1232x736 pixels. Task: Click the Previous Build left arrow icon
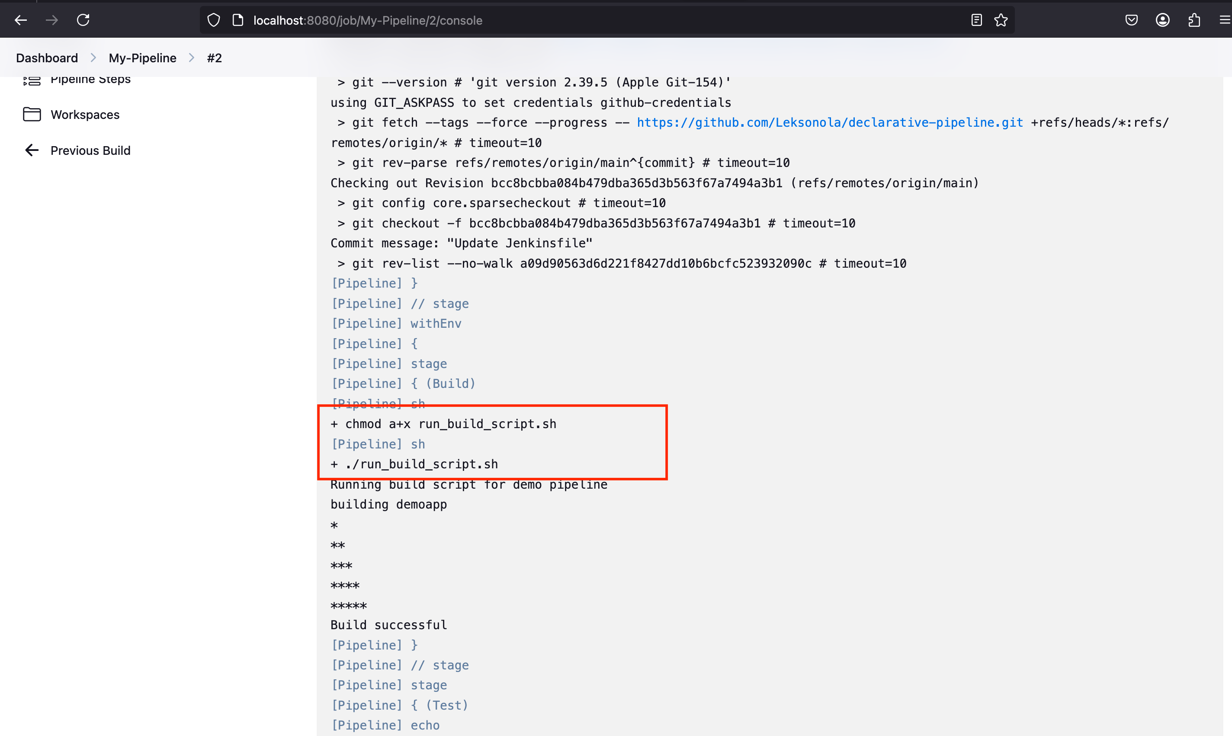[x=32, y=150]
